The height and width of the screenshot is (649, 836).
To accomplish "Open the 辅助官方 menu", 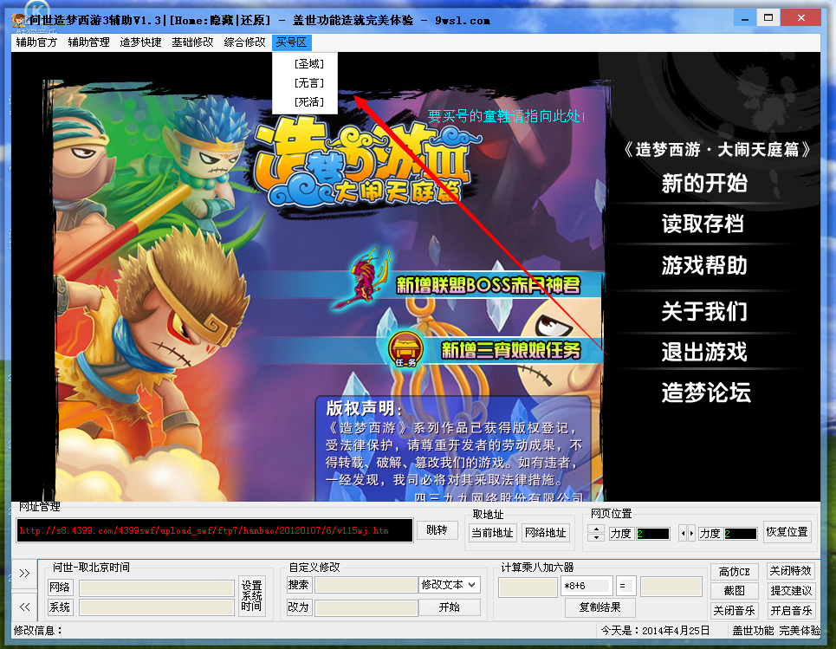I will tap(36, 42).
